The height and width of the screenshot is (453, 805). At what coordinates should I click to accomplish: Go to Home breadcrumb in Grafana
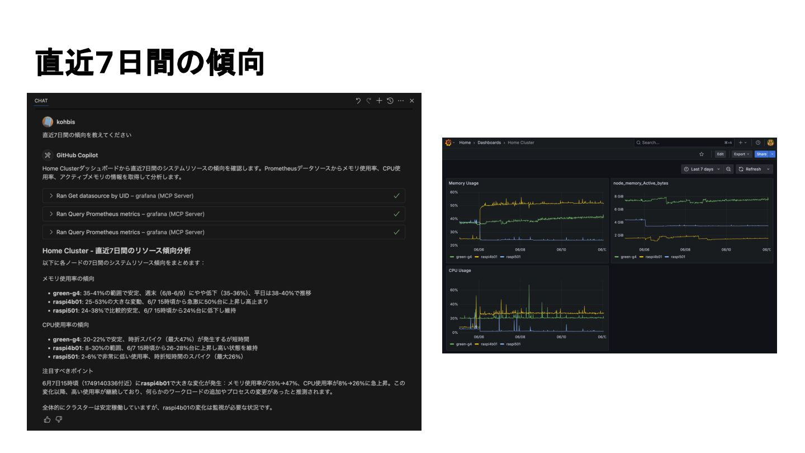tap(465, 143)
